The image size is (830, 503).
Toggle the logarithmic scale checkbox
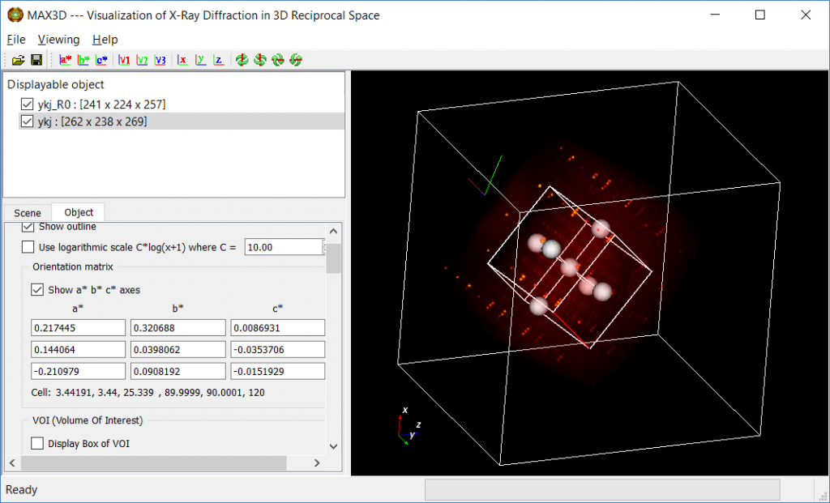[x=28, y=247]
